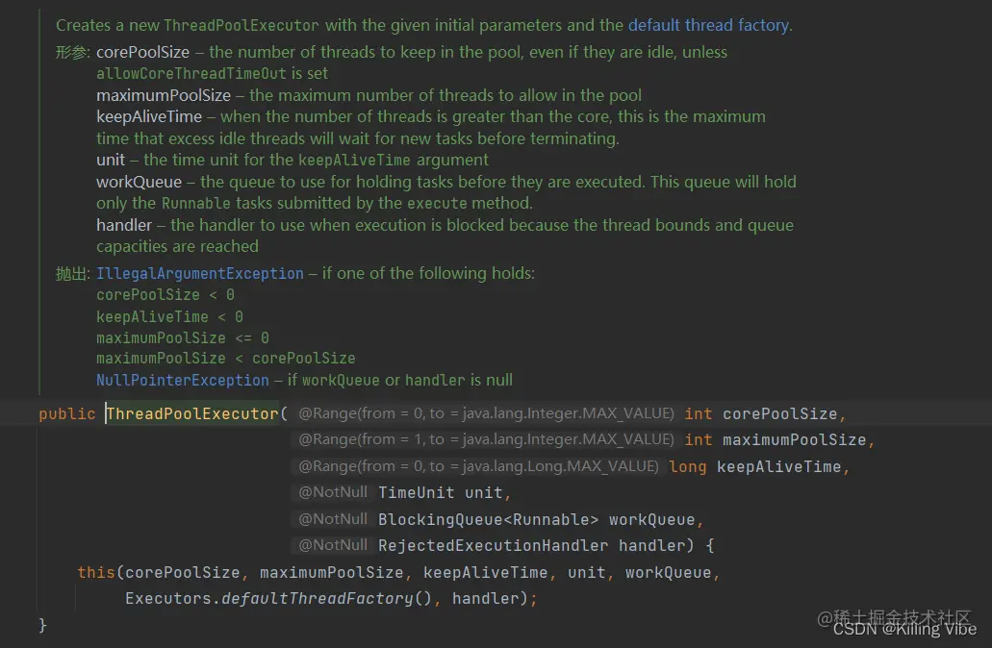The image size is (992, 648).
Task: Click the @NotNull hint before RejectedExecutionHandler
Action: coord(333,545)
